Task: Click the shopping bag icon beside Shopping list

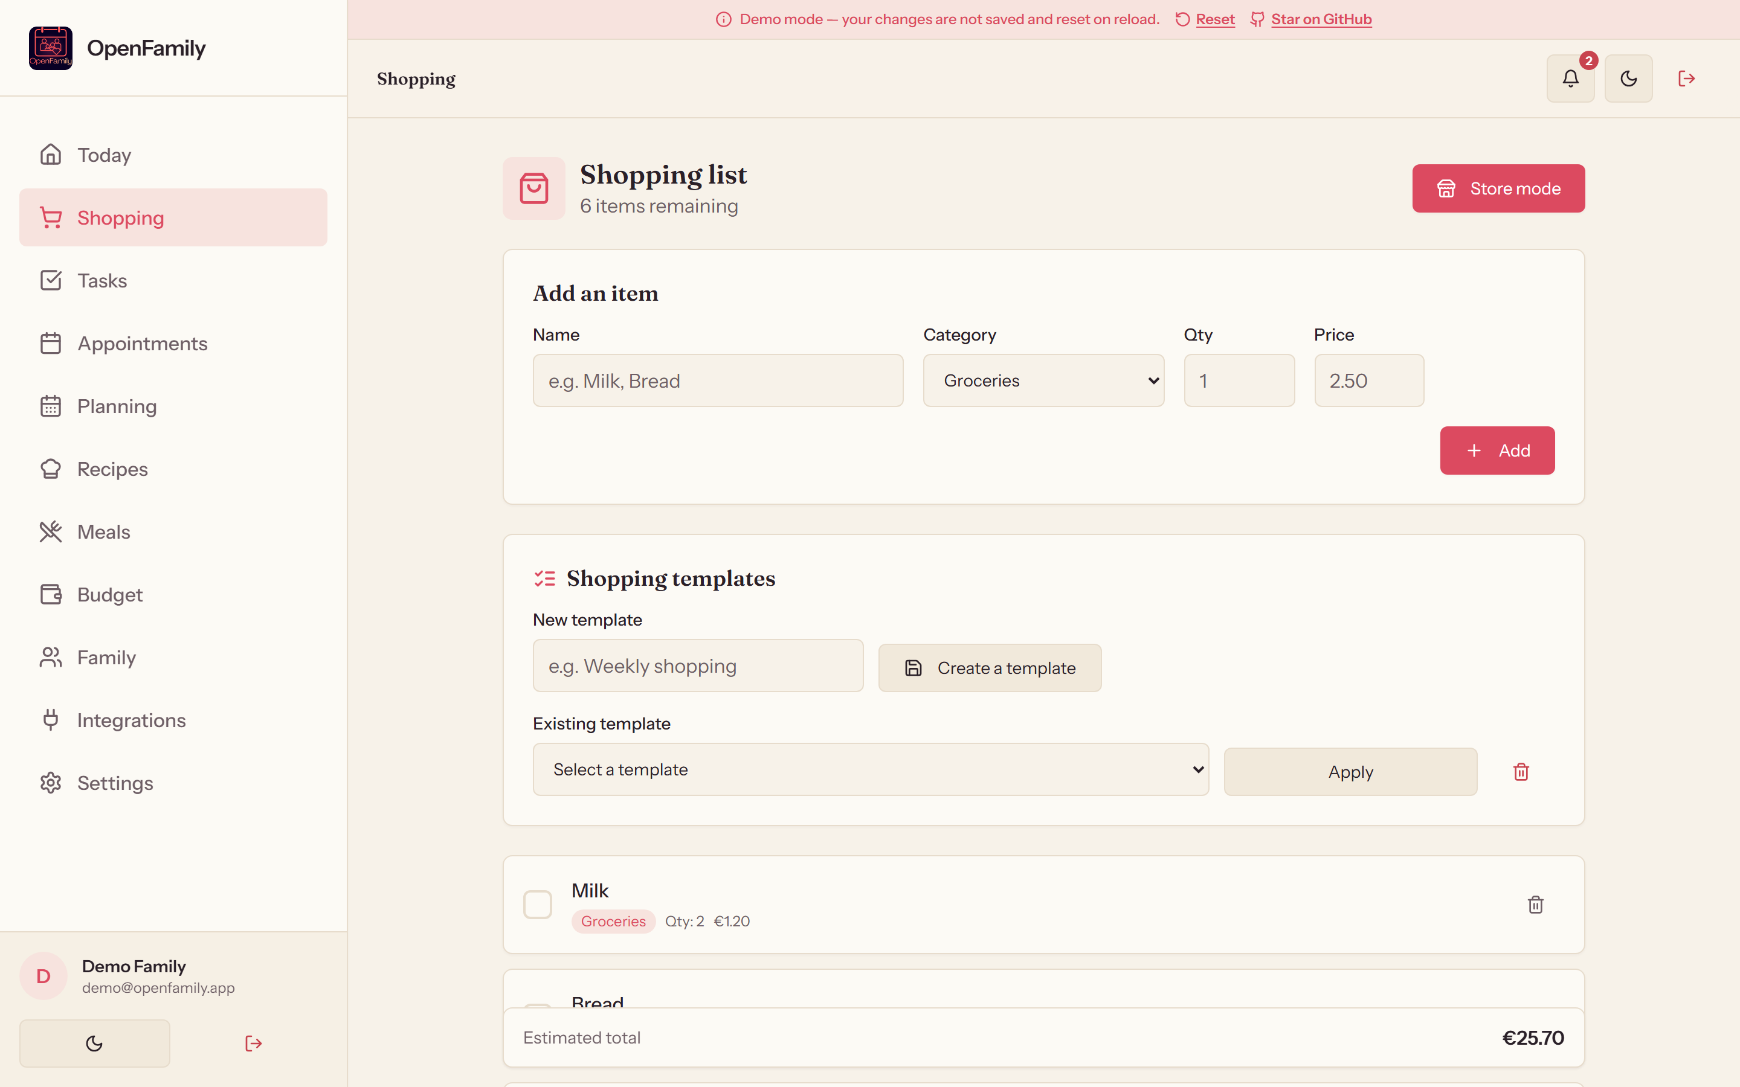Action: (533, 188)
